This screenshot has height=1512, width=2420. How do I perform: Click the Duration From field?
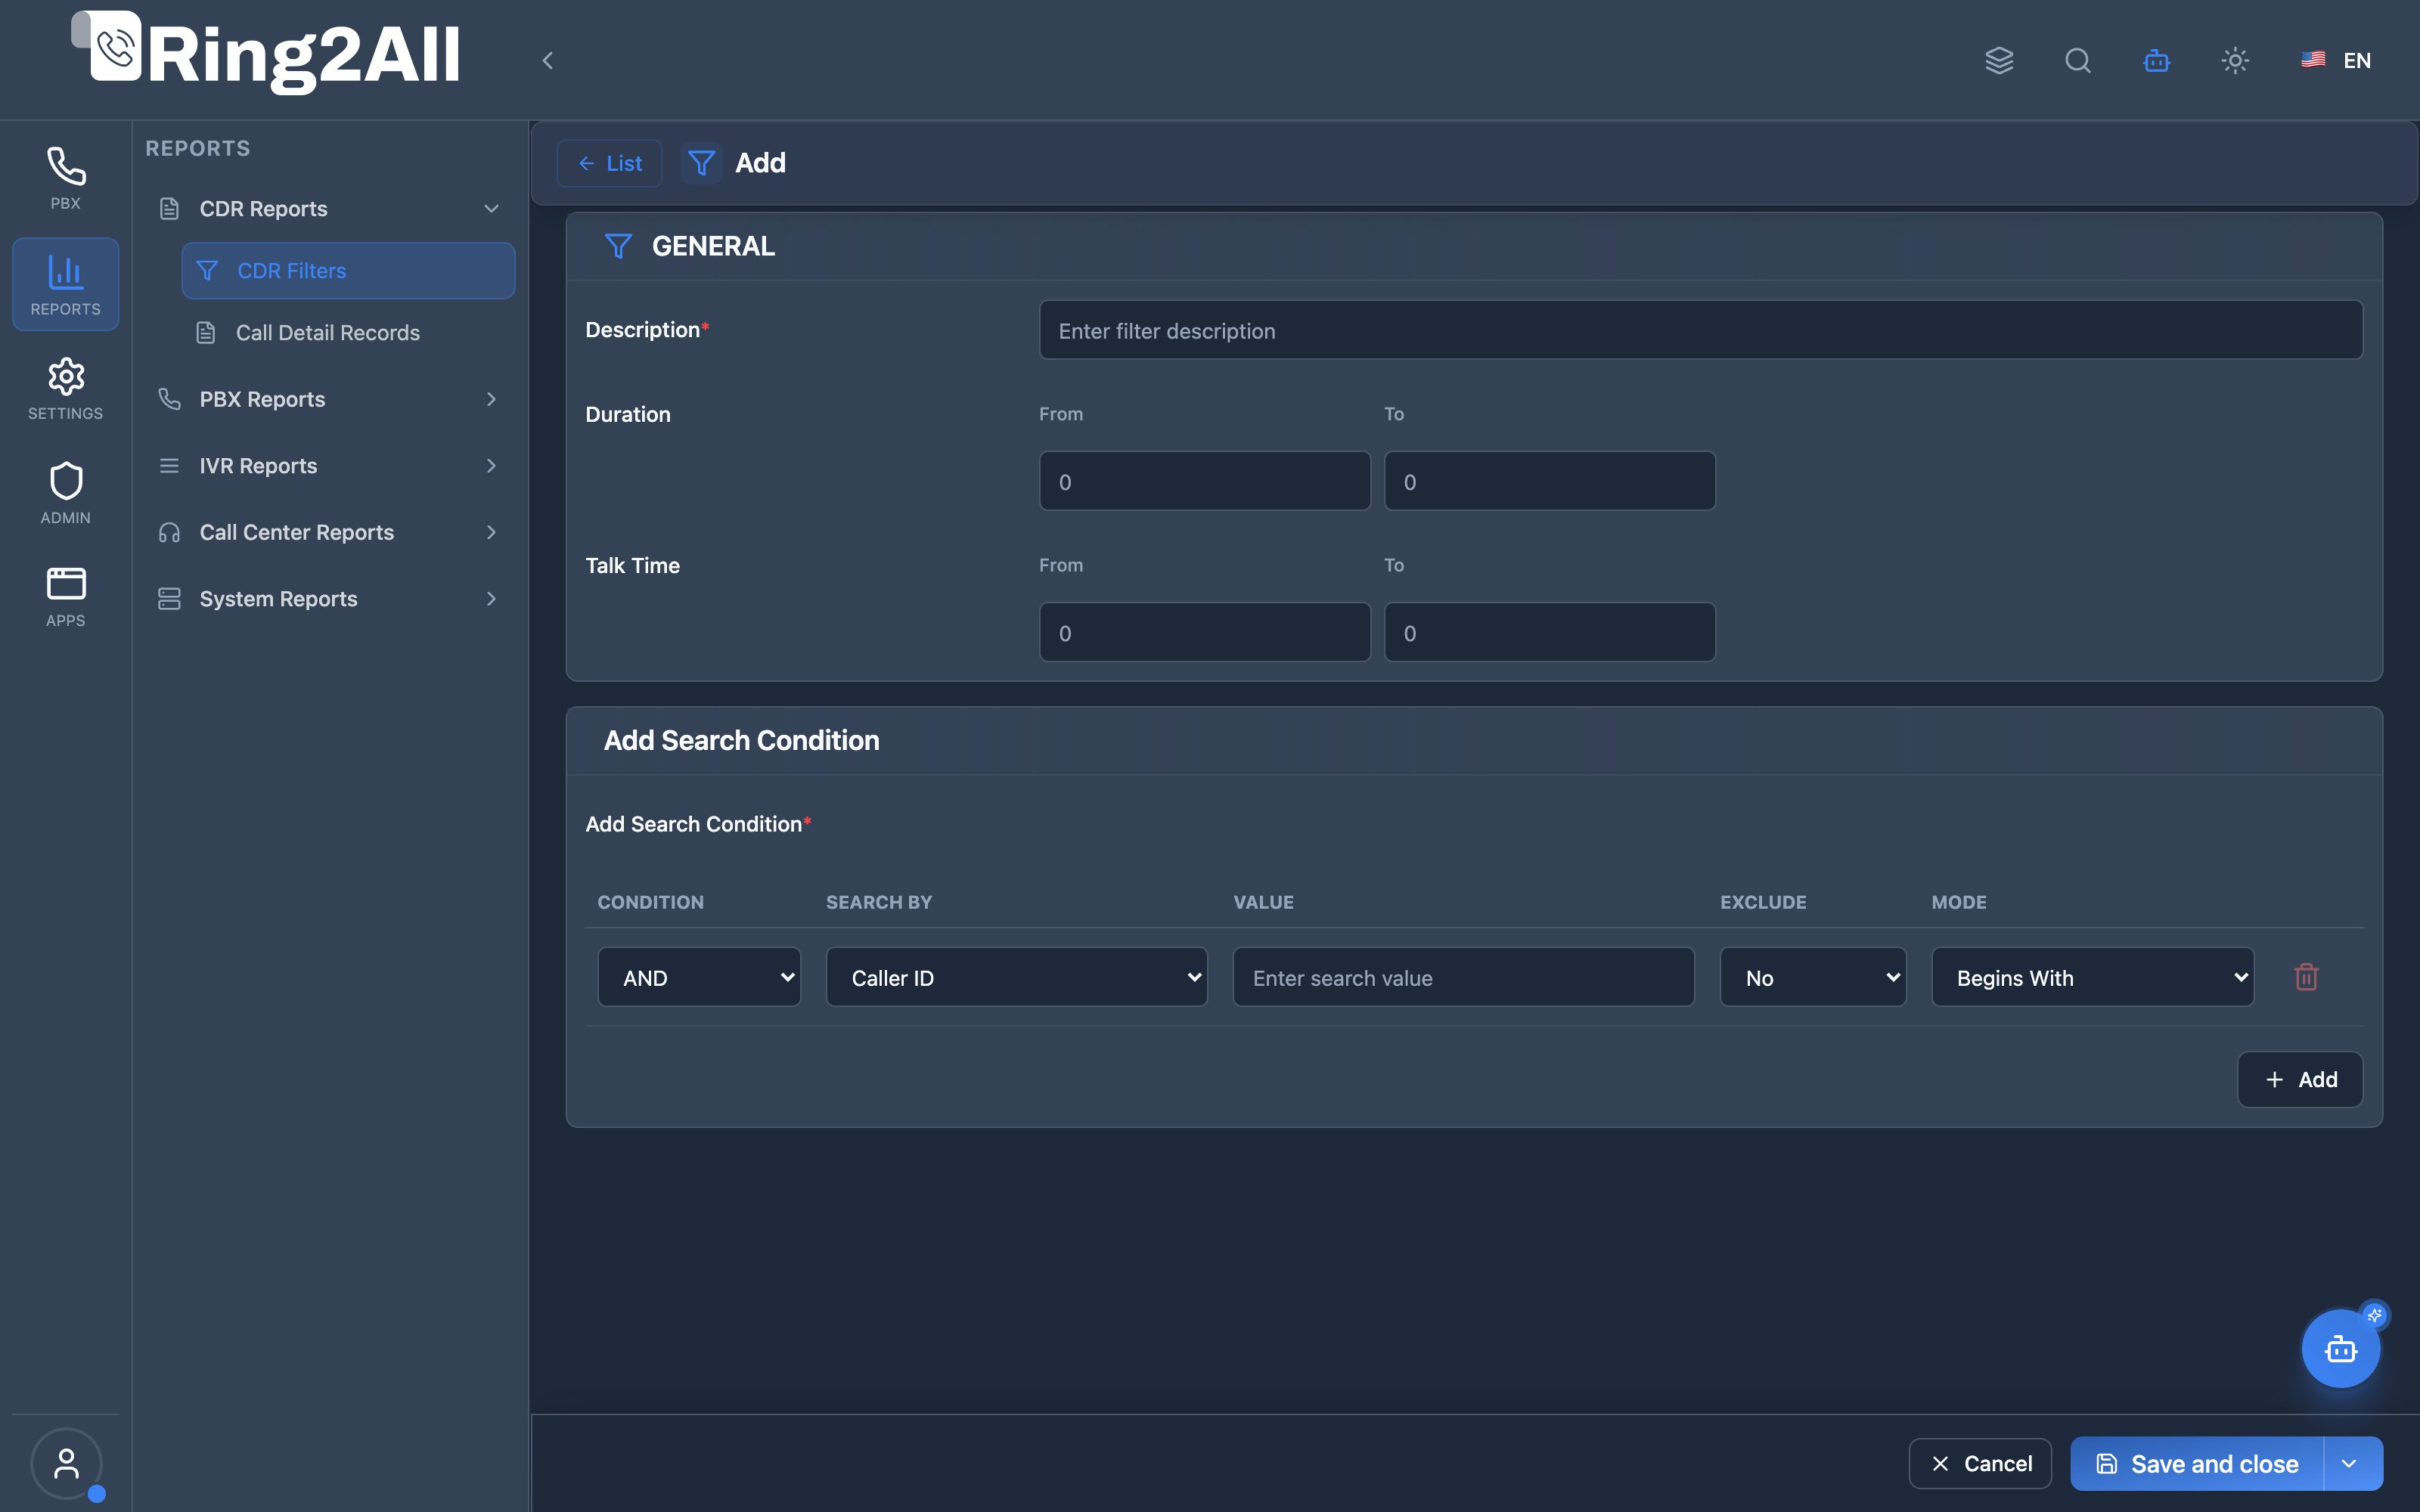[x=1204, y=481]
